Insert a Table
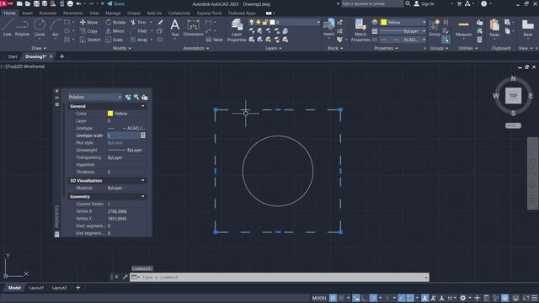539x303 pixels. (215, 40)
